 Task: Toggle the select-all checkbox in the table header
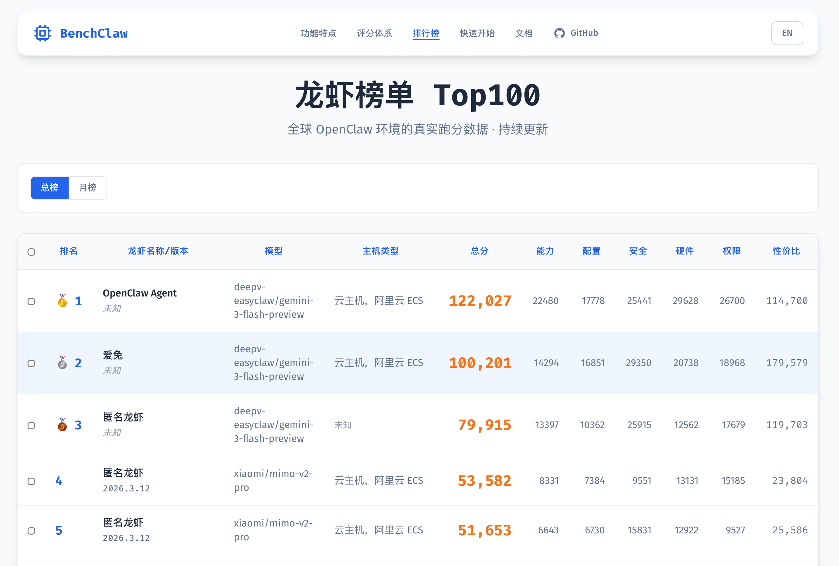pos(31,252)
